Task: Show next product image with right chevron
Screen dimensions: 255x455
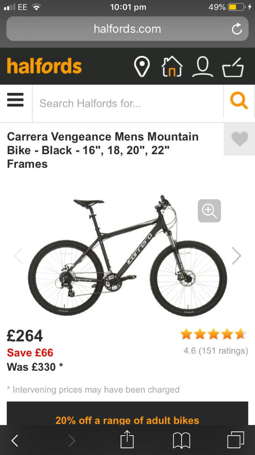Action: tap(237, 256)
